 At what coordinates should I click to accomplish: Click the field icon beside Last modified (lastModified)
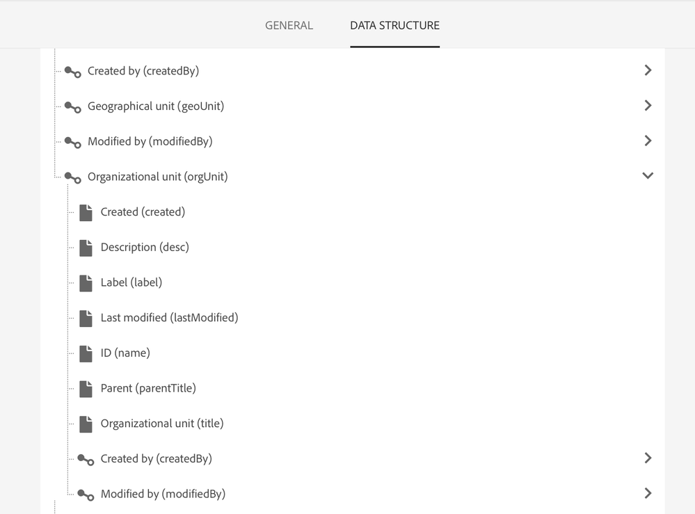click(85, 318)
